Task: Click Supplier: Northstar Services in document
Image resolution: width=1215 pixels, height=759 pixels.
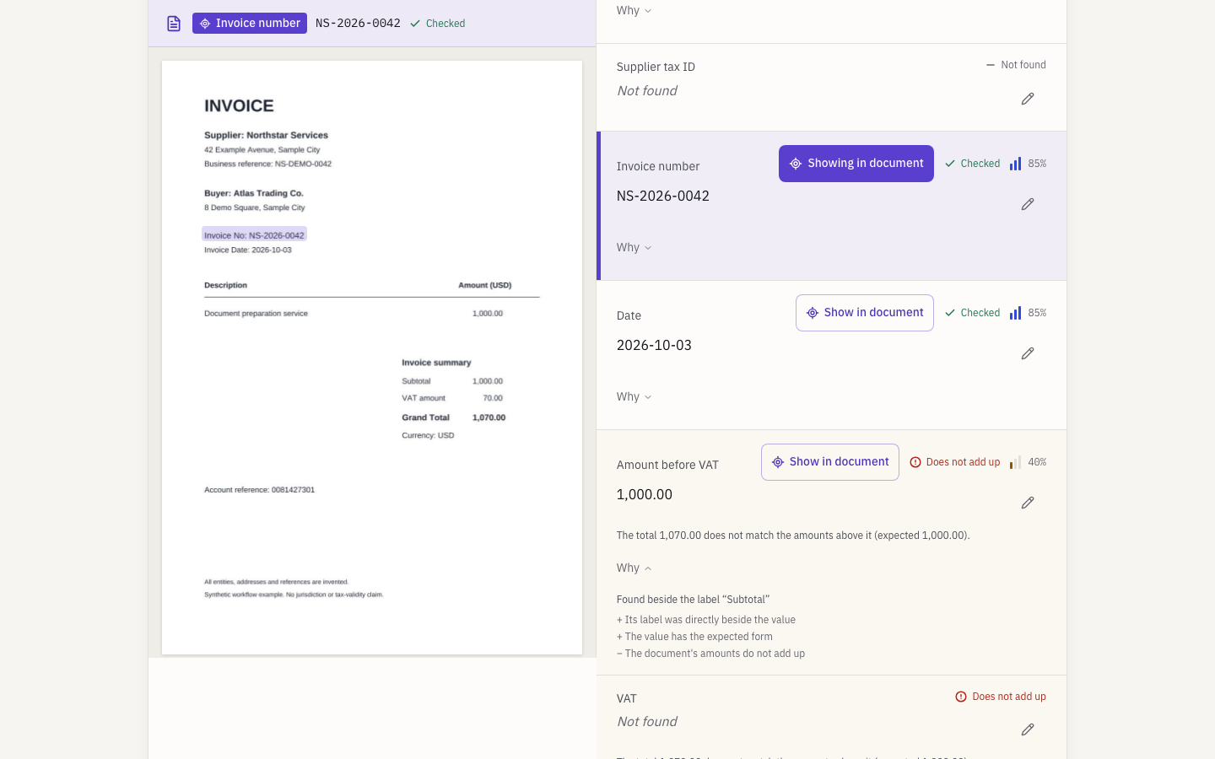Action: (266, 135)
